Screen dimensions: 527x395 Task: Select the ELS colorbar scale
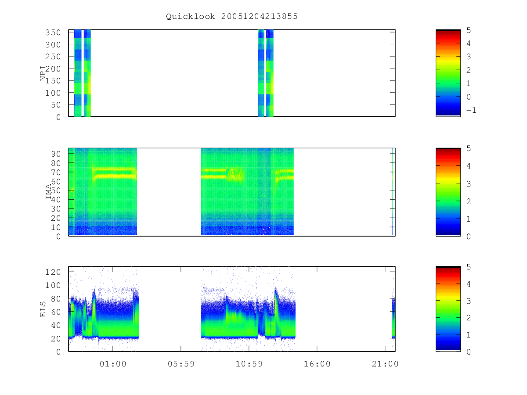[x=448, y=309]
